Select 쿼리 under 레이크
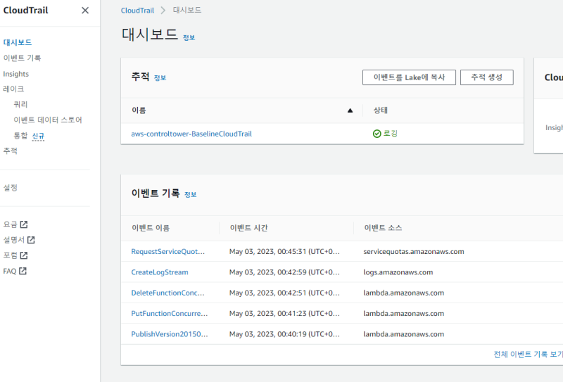The height and width of the screenshot is (382, 563). (20, 105)
